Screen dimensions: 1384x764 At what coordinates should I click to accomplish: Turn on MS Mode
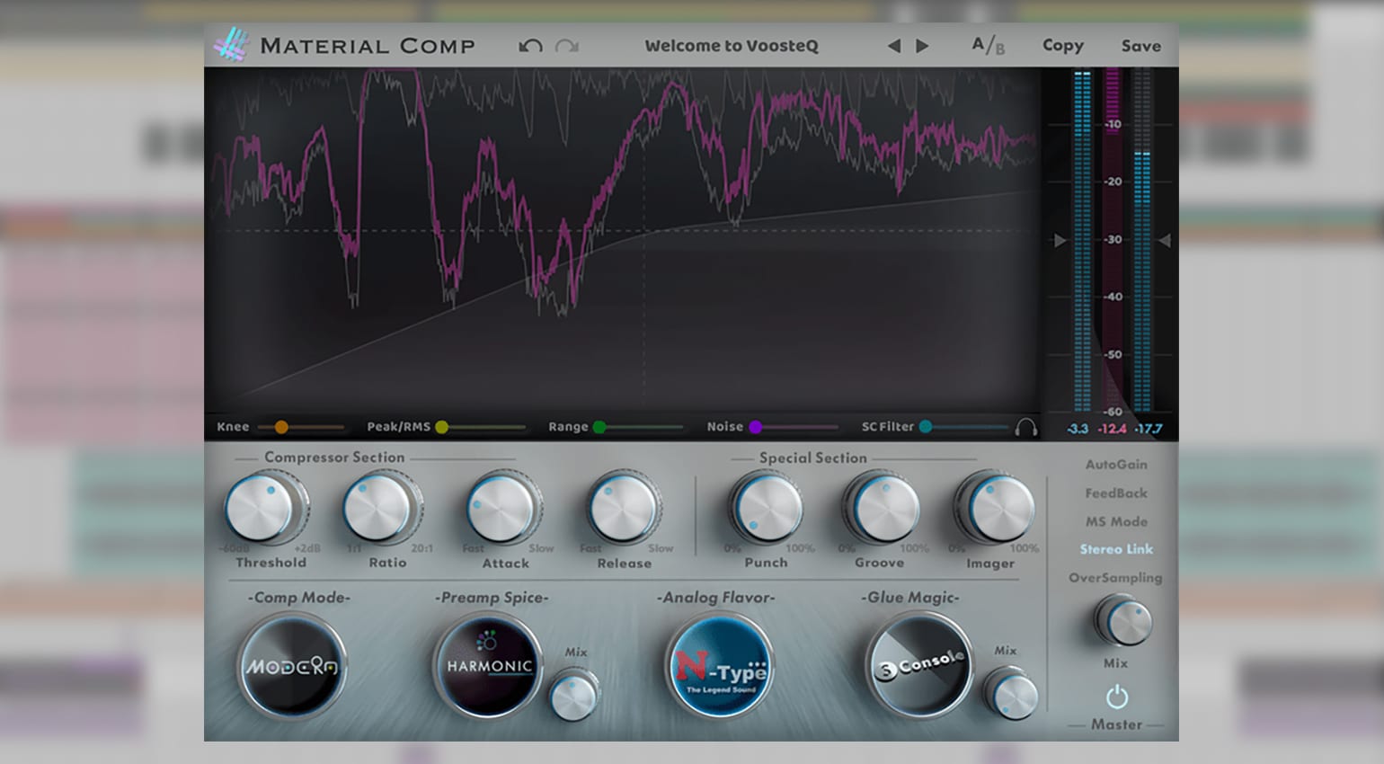1116,521
